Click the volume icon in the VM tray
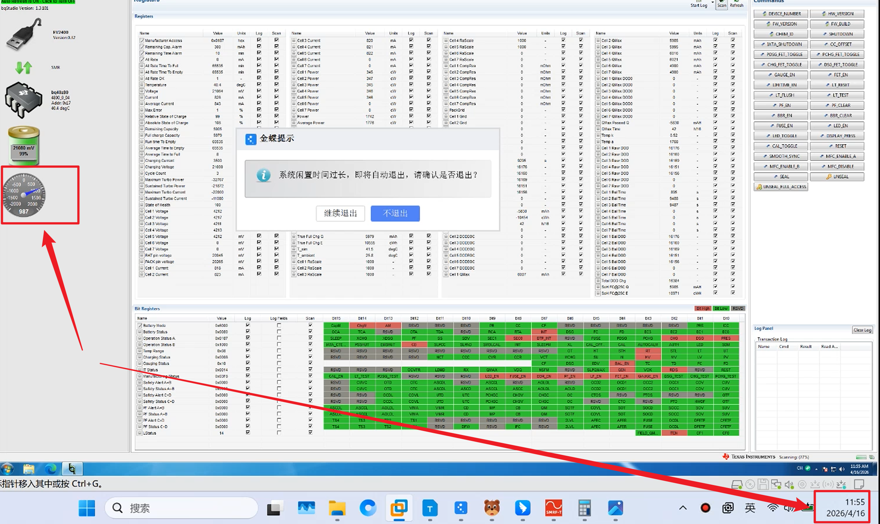The height and width of the screenshot is (524, 880). point(841,469)
